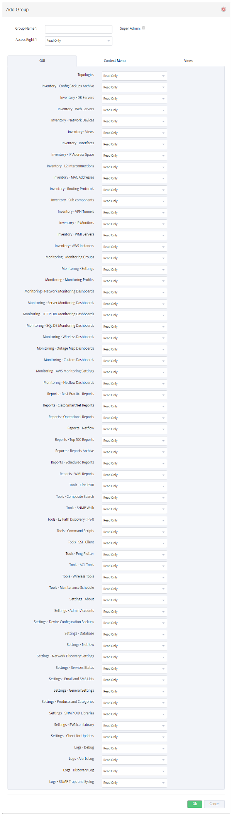232x816 pixels.
Task: Expand Tools - SSH Client dropdown
Action: 134,543
